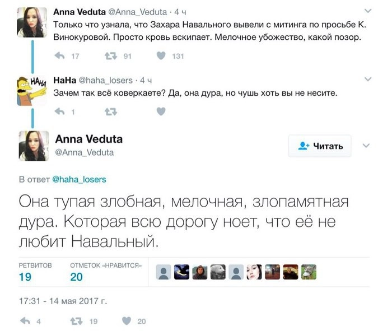Open HaHa cartoon profile avatar

pos(31,91)
